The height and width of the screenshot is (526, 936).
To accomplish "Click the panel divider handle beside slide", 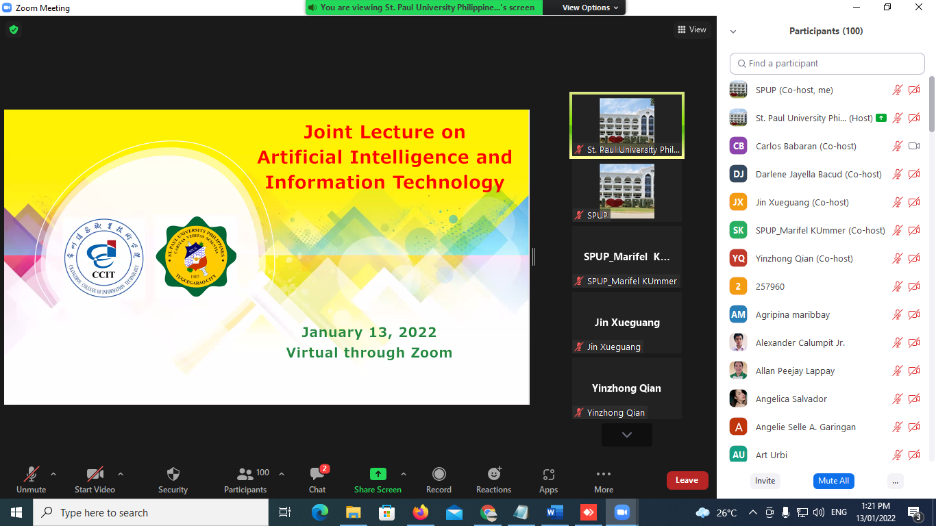I will 534,257.
